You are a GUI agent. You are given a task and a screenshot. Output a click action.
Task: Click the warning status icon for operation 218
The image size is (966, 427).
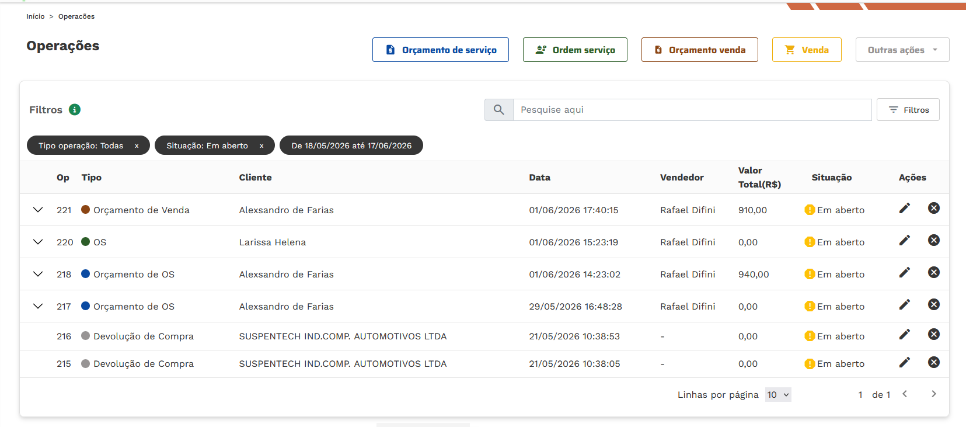click(810, 274)
